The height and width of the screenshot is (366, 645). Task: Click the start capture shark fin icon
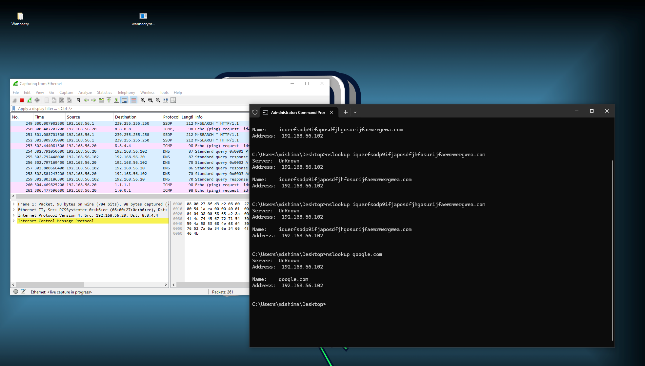click(15, 100)
